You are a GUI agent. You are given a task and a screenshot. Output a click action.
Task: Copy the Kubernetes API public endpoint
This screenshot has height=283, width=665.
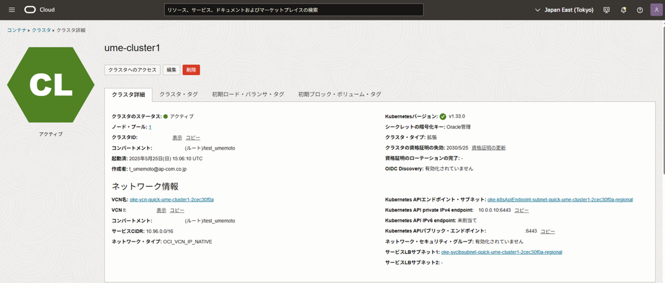click(x=548, y=231)
